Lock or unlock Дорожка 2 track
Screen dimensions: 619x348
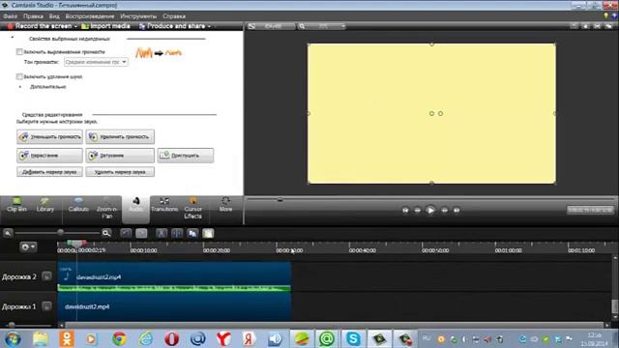tap(46, 276)
